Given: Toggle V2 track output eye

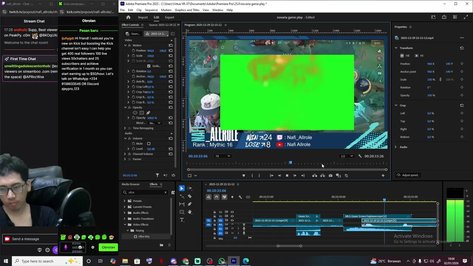Looking at the screenshot, I should coord(232,216).
